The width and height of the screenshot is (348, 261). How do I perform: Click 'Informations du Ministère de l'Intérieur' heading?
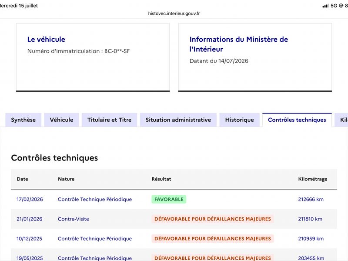[238, 44]
